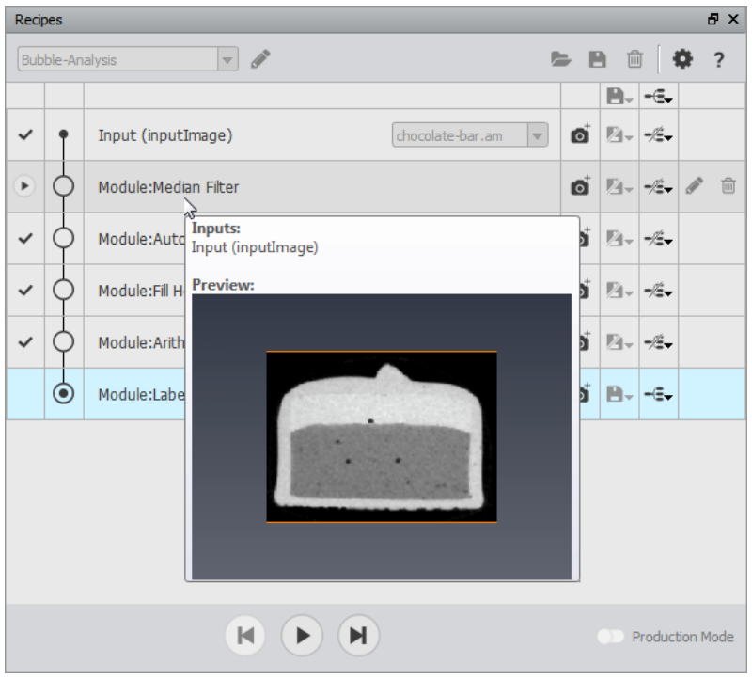This screenshot has height=679, width=752.
Task: Click the rename recipe pencil icon
Action: pyautogui.click(x=260, y=59)
